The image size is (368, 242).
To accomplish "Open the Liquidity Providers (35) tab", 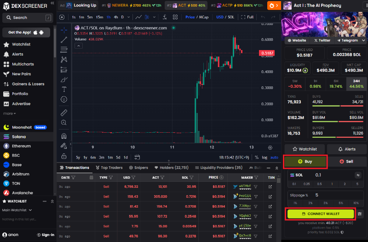I will 219,168.
